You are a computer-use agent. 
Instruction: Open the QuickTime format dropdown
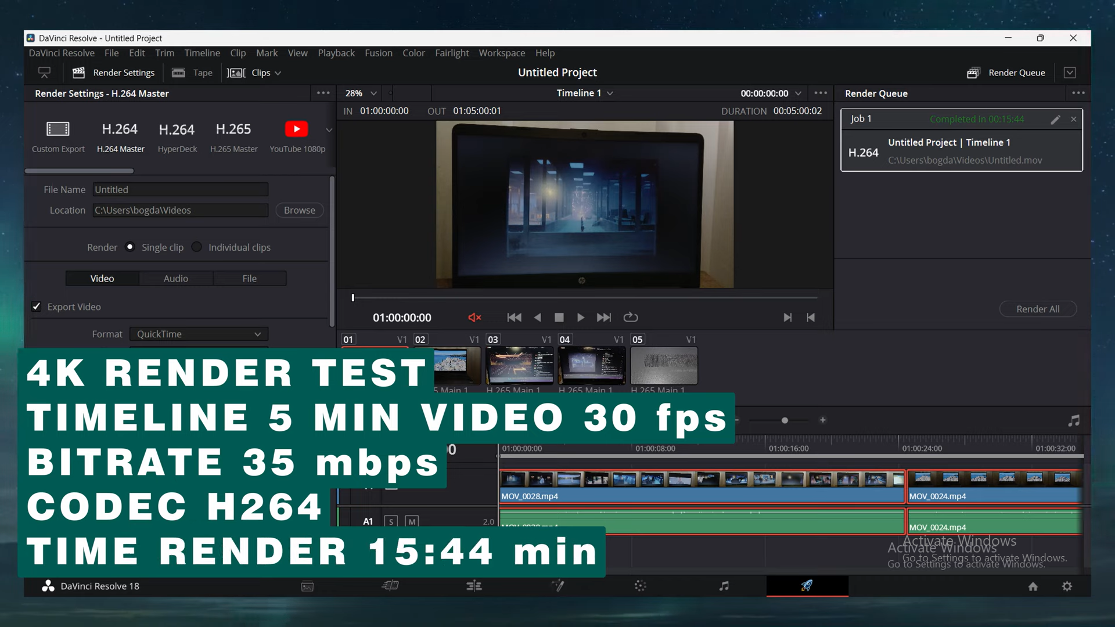199,334
